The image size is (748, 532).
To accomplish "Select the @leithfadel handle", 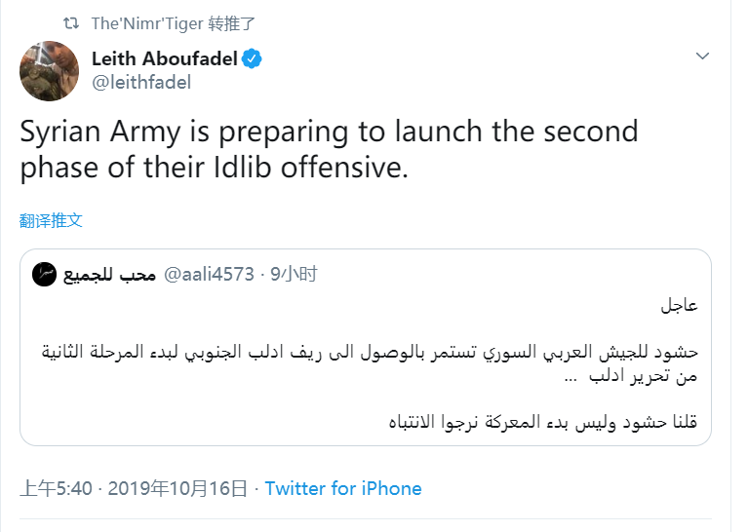I will pos(140,82).
